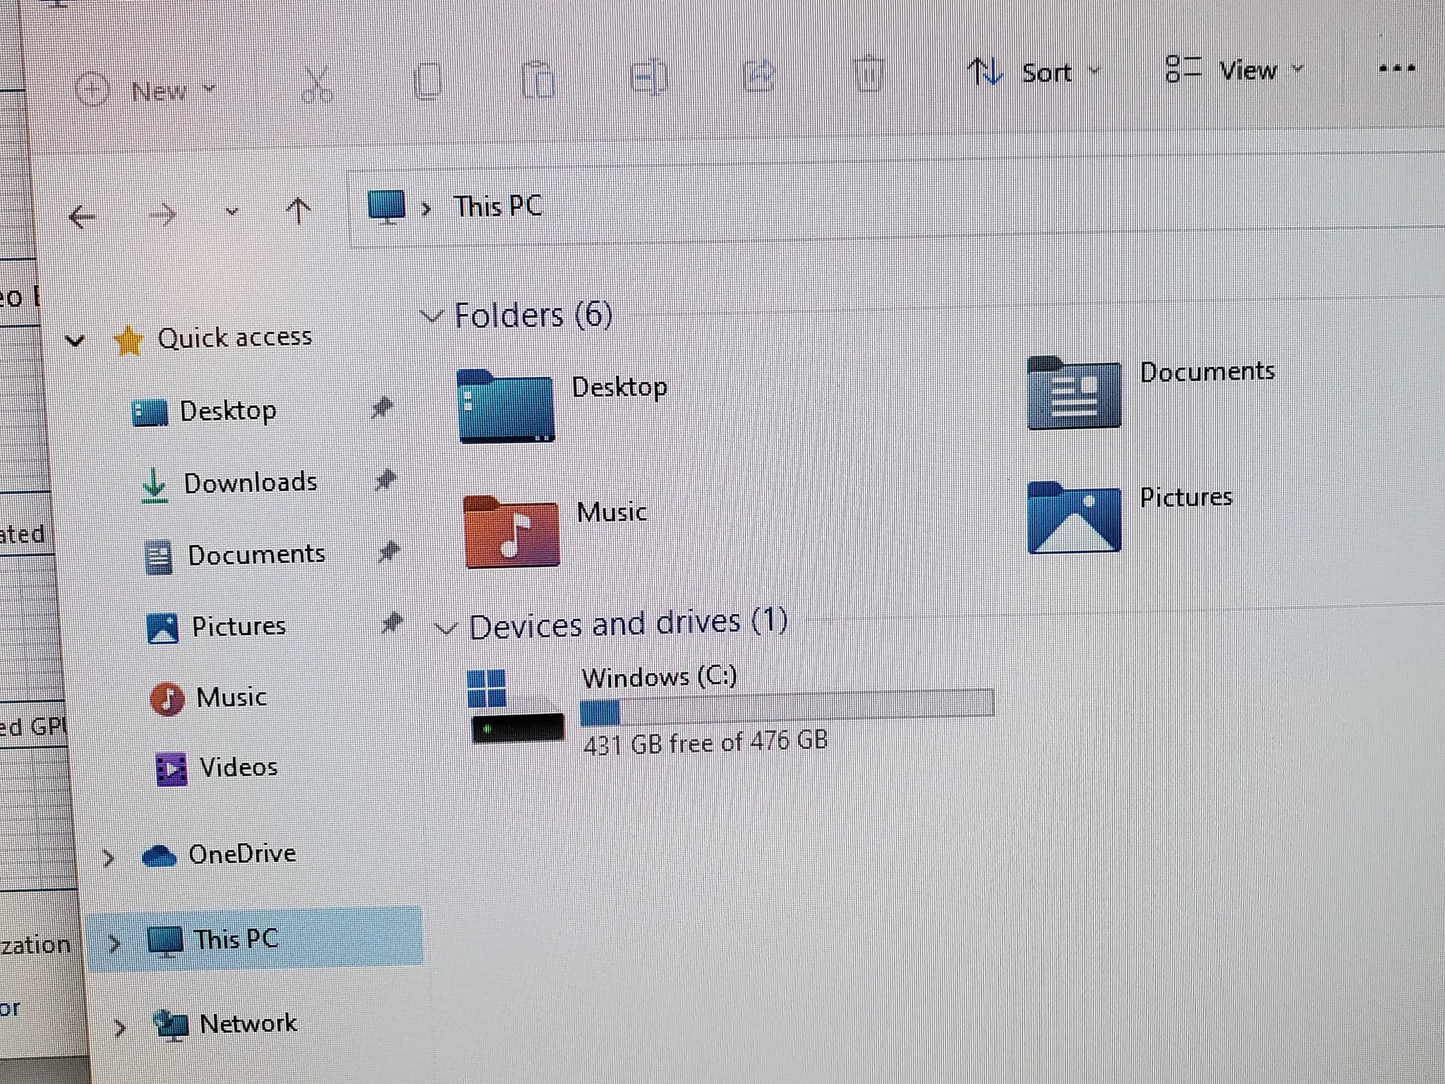Viewport: 1445px width, 1084px height.
Task: Open the Sort dropdown menu
Action: point(1034,72)
